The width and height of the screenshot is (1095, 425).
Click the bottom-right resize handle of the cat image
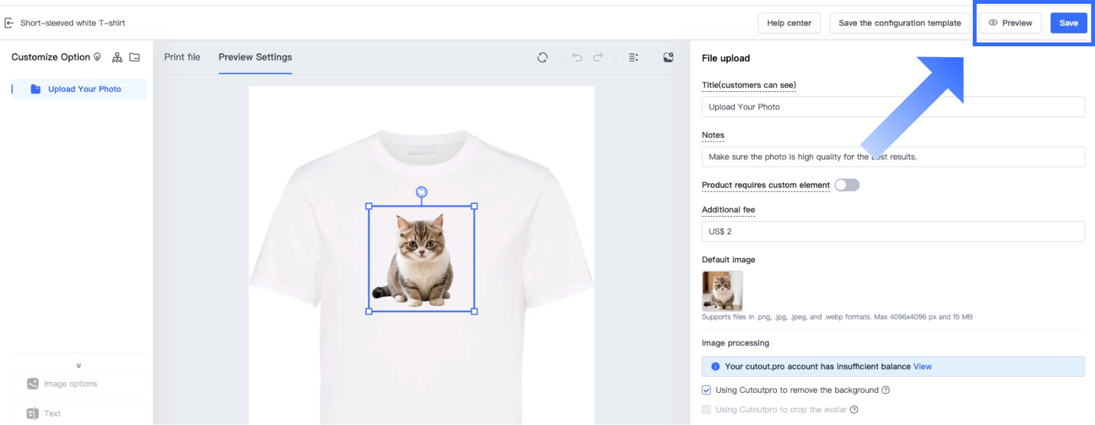[x=474, y=311]
